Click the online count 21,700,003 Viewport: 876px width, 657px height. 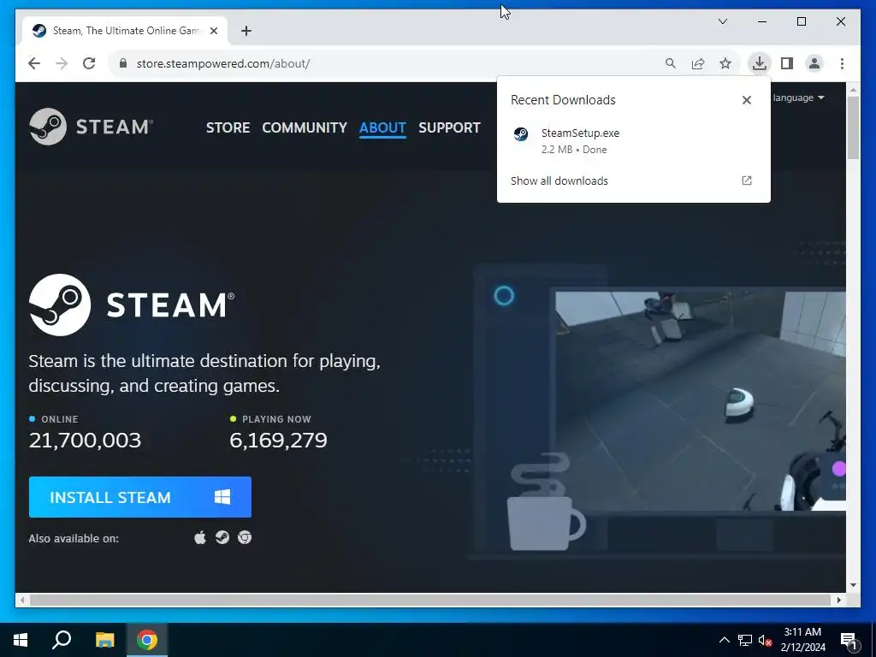(85, 441)
